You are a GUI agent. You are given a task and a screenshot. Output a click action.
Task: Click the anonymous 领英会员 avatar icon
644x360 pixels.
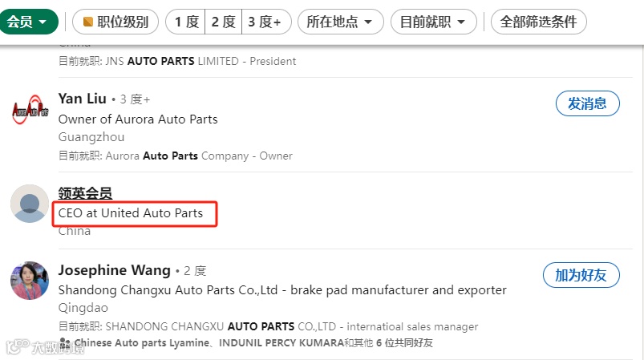(x=30, y=204)
